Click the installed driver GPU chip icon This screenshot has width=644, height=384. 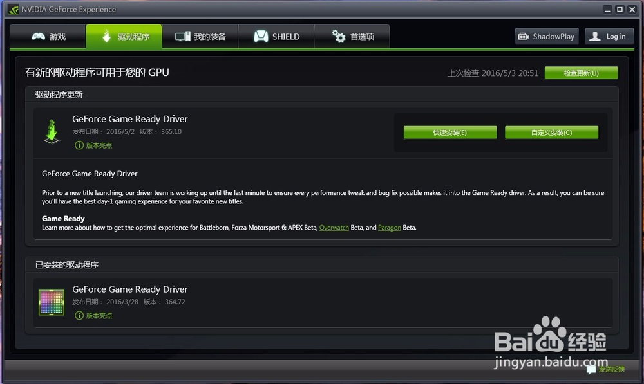pos(52,302)
